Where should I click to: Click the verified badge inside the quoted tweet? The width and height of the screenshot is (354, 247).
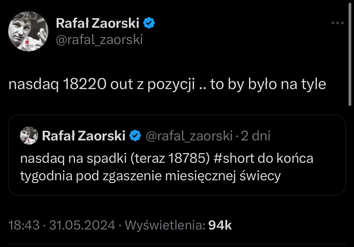[x=135, y=136]
